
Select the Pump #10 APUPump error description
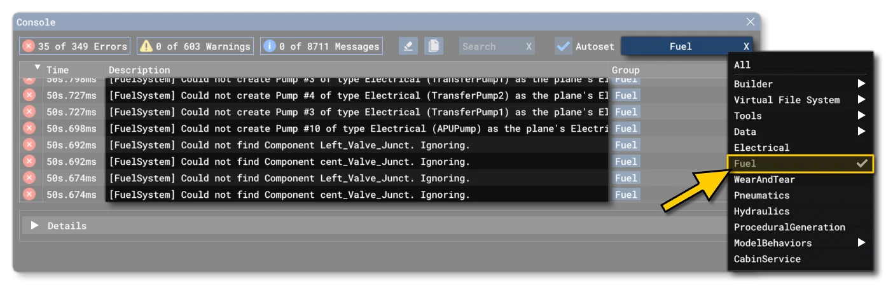pos(359,129)
